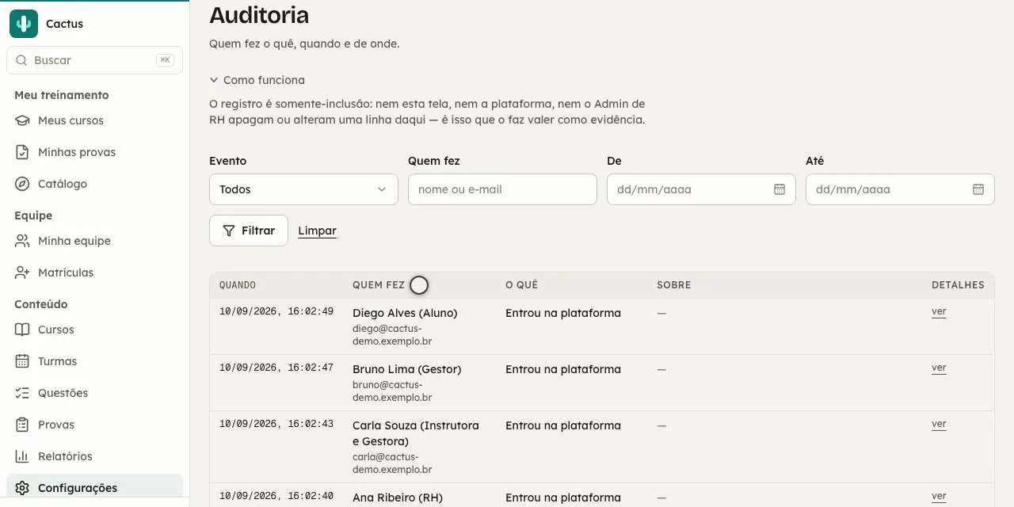Click the Limpar link
This screenshot has width=1014, height=507.
pos(317,231)
